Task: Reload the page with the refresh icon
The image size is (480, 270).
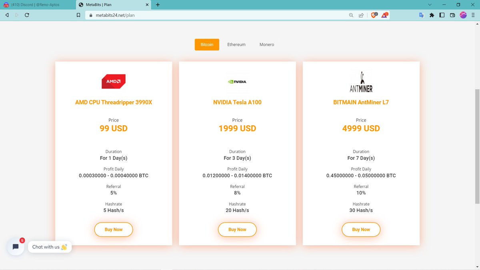Action: 27,15
